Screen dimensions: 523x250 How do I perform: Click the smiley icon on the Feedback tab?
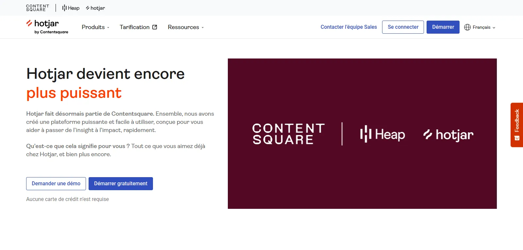point(517,138)
